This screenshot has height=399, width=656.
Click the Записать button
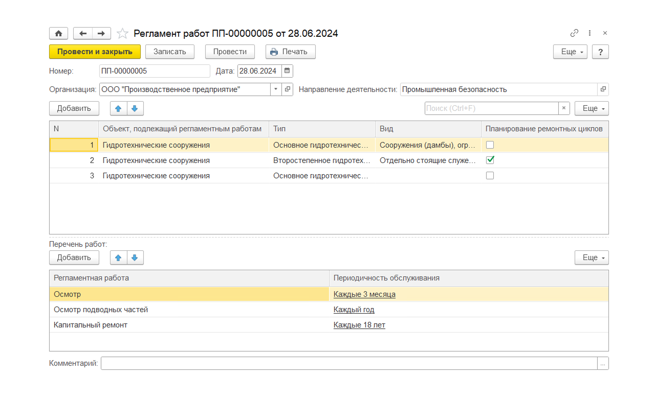(170, 52)
